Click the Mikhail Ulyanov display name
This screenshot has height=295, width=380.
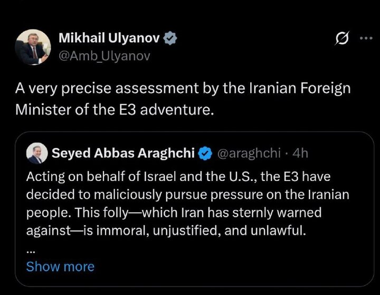[109, 38]
